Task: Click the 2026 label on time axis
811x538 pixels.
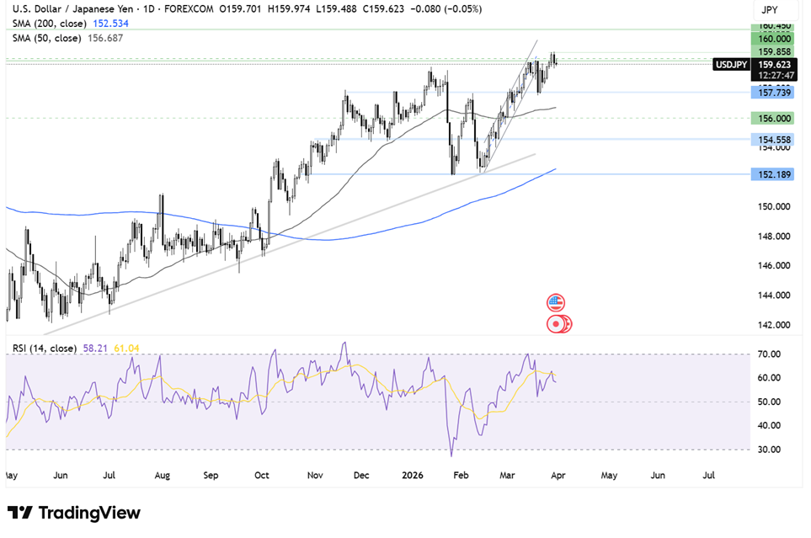Action: tap(412, 475)
